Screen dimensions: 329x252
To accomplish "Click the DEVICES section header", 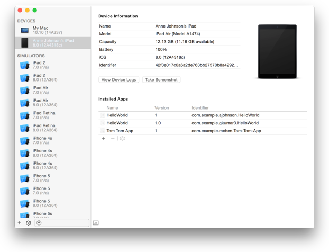I will coord(26,21).
